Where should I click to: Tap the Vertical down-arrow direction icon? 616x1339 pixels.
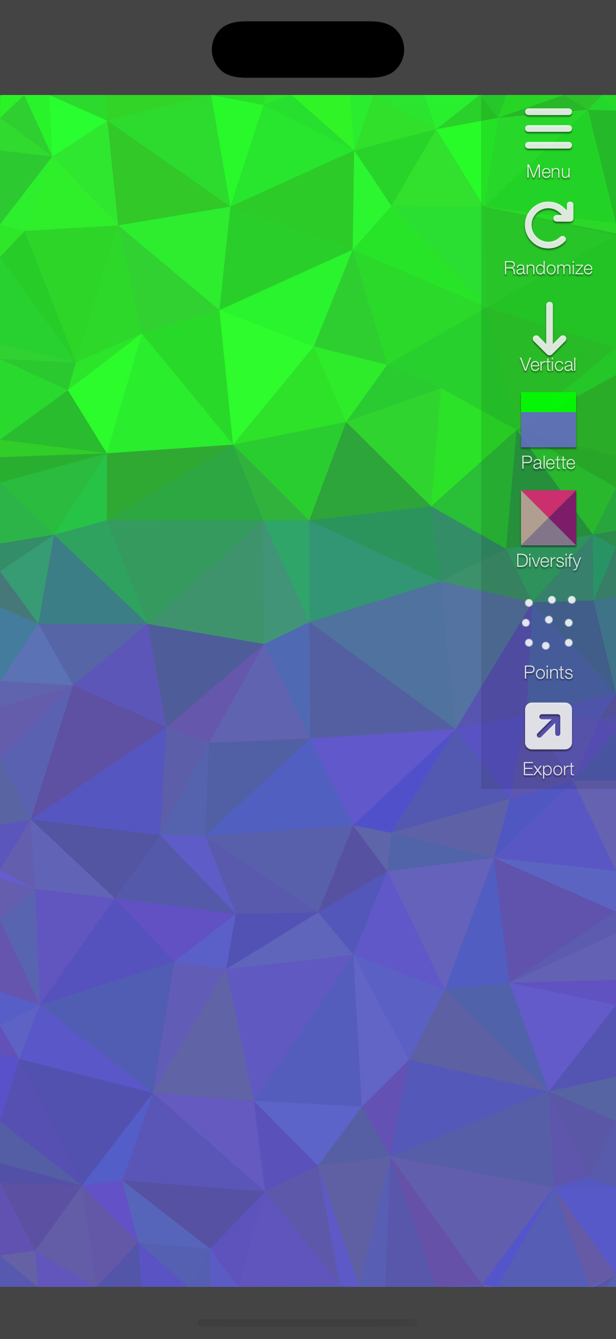[549, 328]
